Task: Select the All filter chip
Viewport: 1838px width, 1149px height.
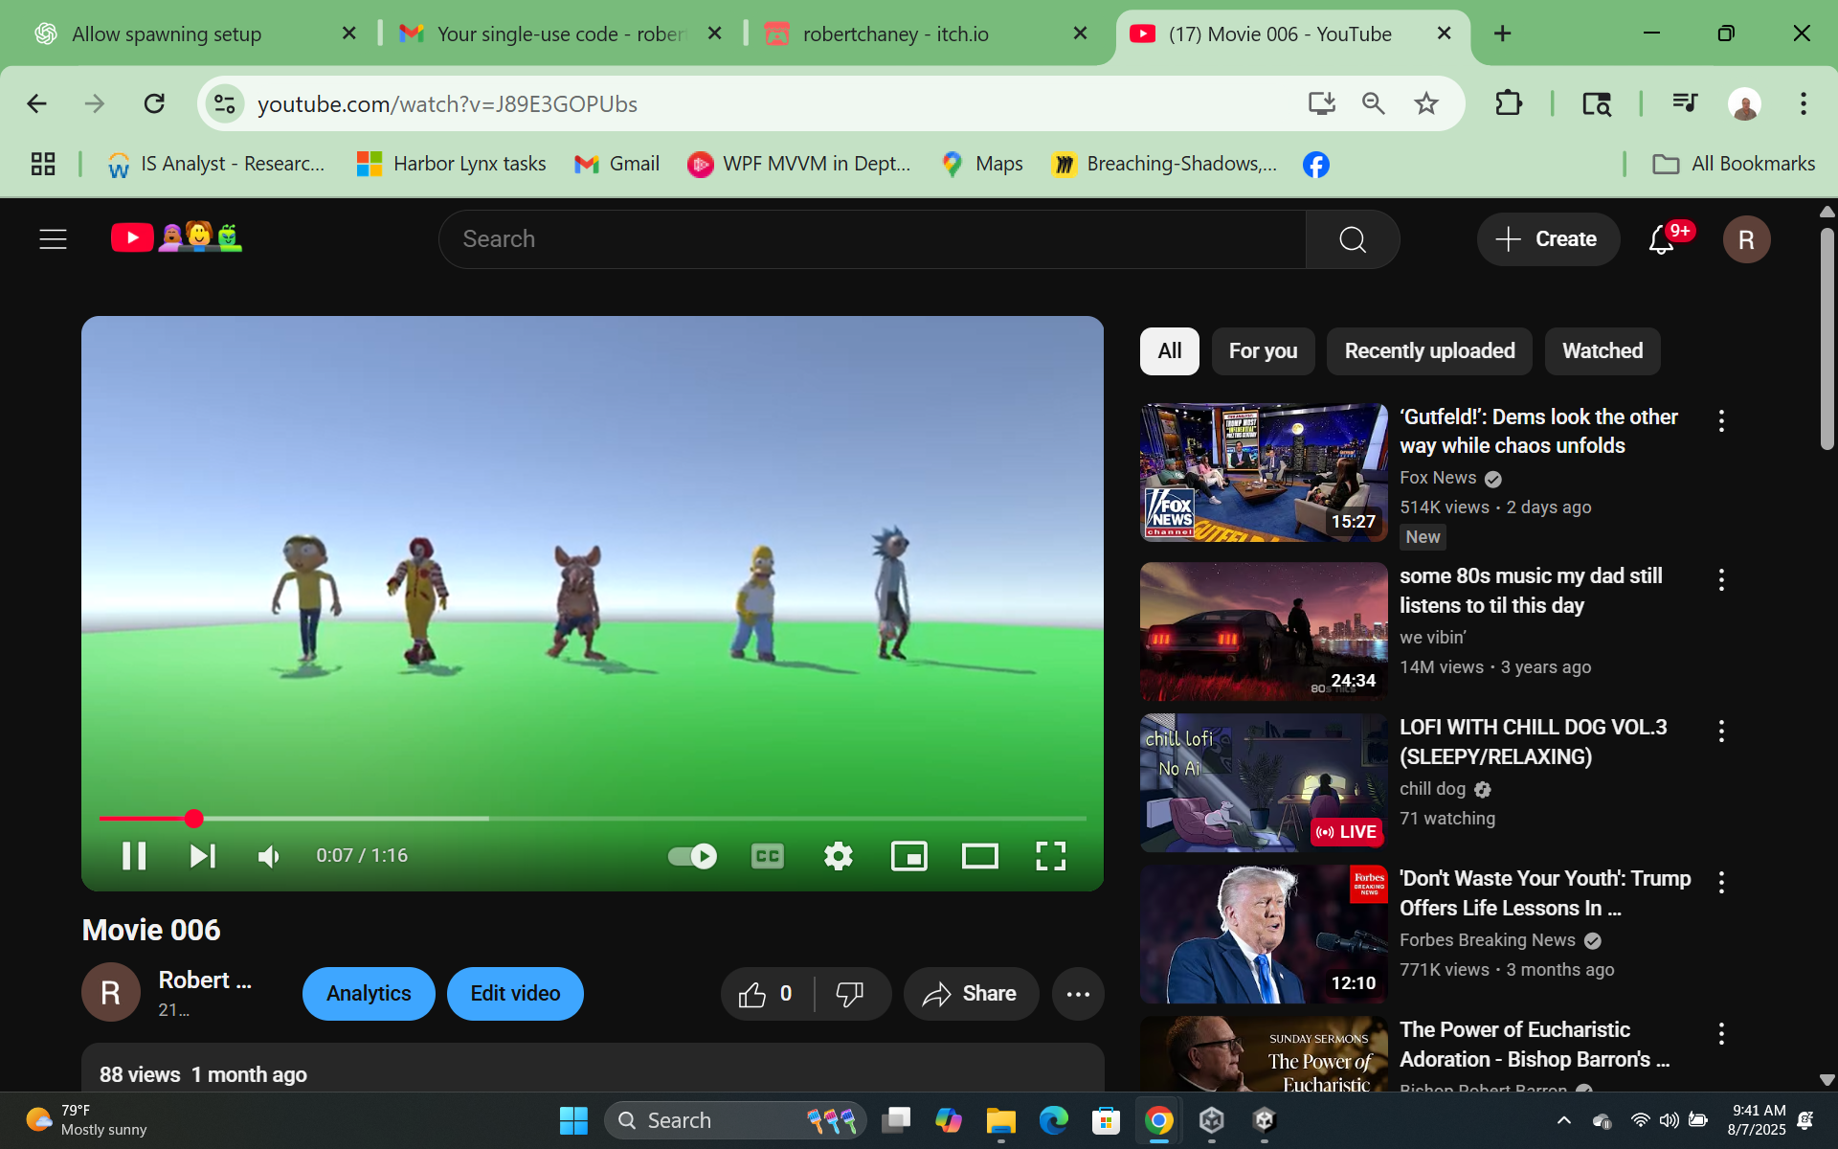Action: coord(1169,351)
